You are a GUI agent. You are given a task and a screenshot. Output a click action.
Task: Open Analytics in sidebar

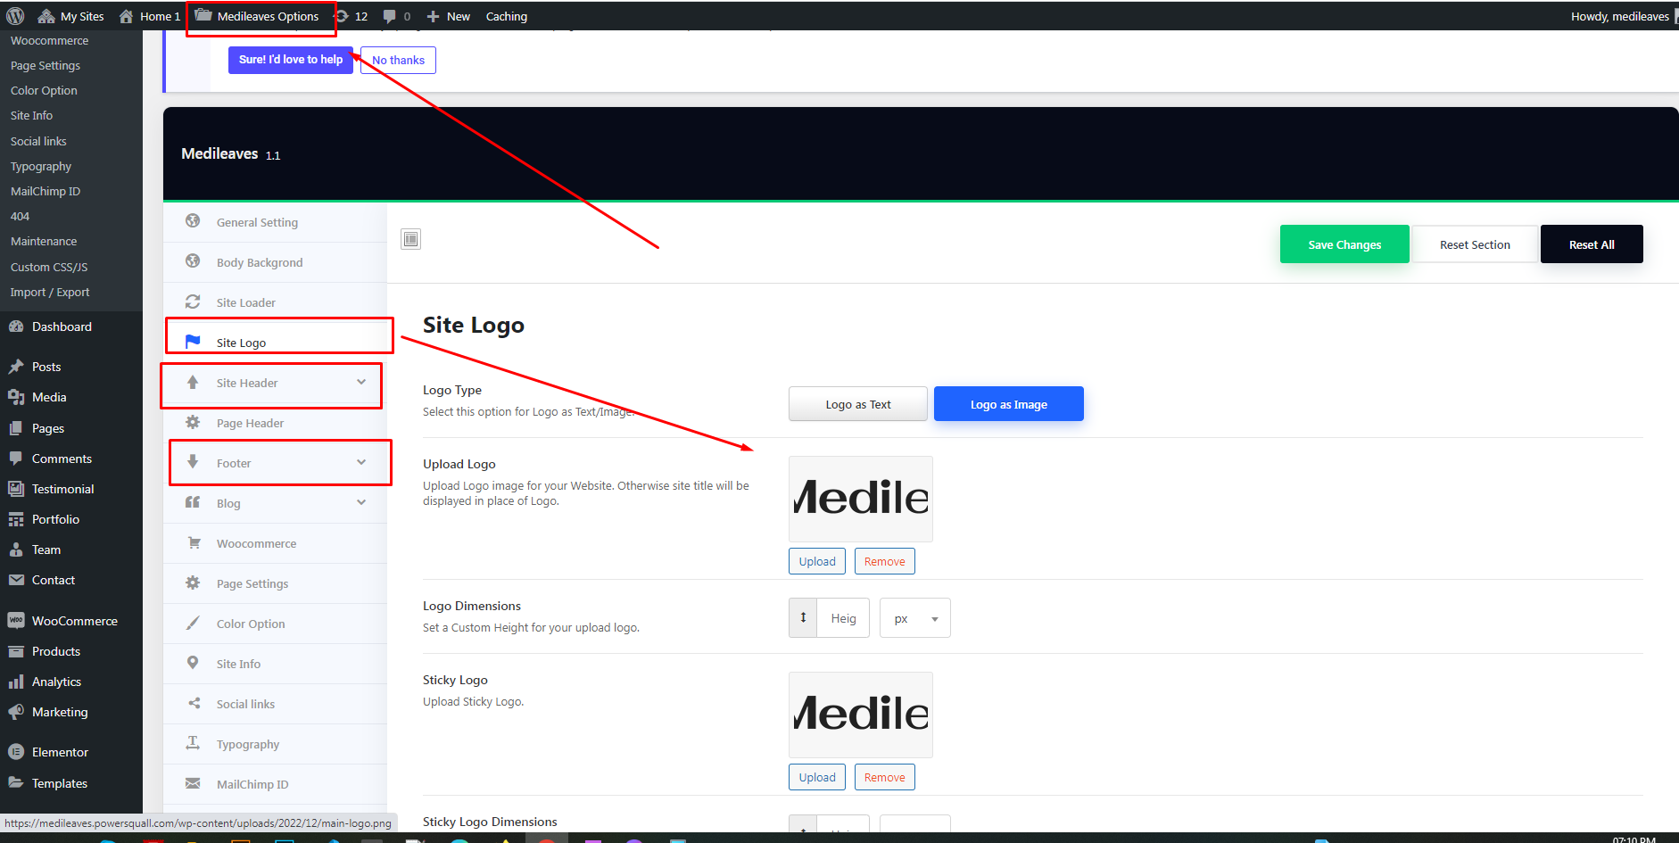click(x=71, y=682)
